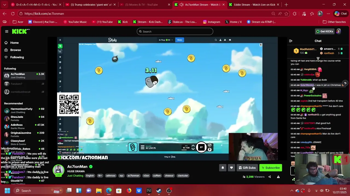Add page to favorites with the star icon
The image size is (350, 196).
(x=286, y=14)
